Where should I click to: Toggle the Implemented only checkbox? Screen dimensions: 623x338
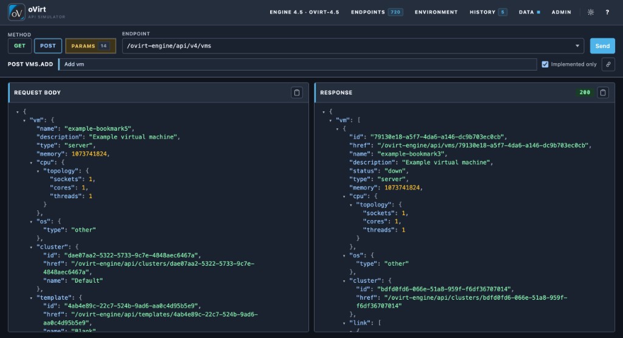(545, 64)
